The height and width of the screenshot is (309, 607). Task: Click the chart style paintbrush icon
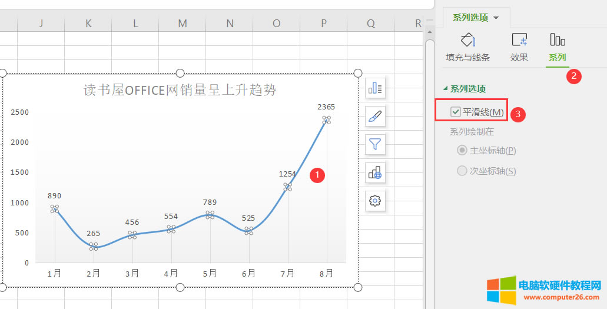pos(375,117)
